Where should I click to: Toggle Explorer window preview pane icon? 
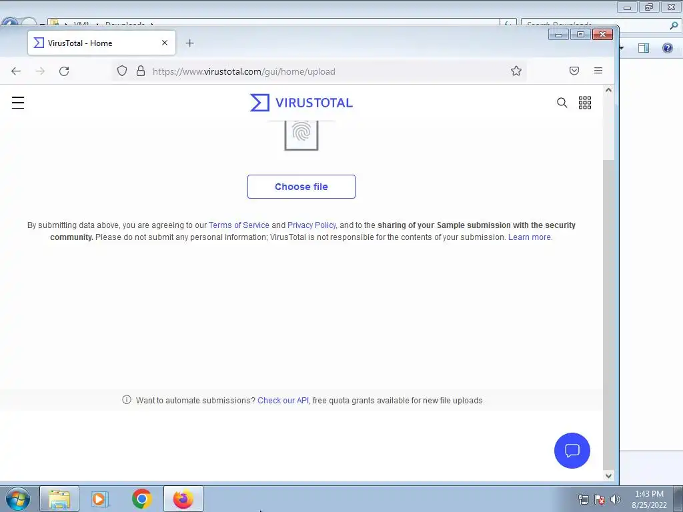tap(644, 48)
